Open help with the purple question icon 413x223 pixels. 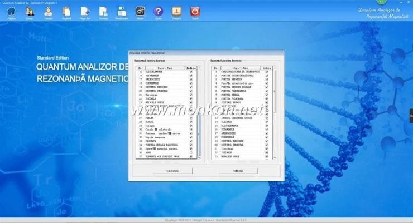[159, 12]
